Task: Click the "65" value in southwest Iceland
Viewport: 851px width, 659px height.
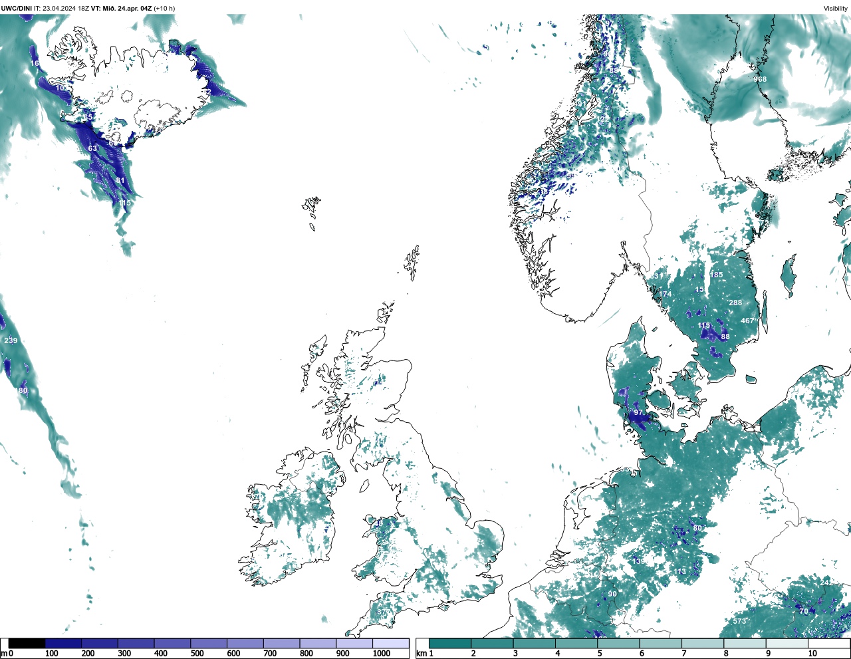Action: pos(88,117)
